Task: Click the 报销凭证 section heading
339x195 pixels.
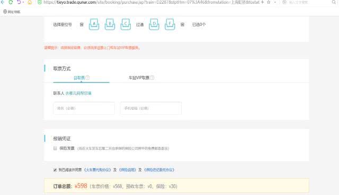Action: point(62,138)
